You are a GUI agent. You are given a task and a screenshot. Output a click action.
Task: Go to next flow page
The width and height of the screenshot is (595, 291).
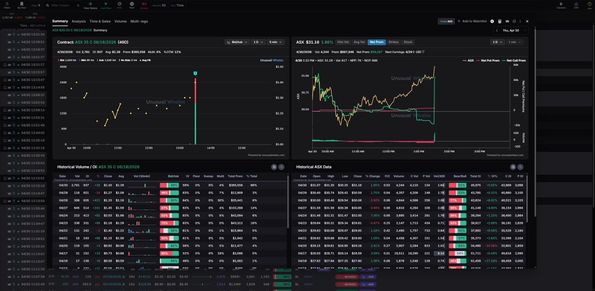tap(132, 5)
